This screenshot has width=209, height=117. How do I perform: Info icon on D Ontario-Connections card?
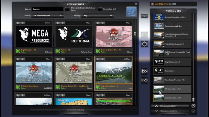tap(23, 59)
